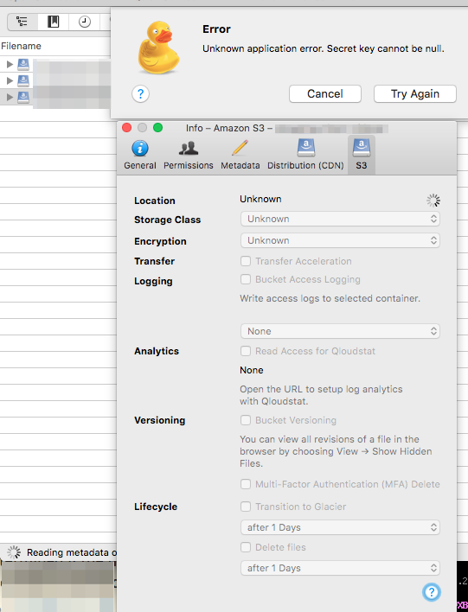Click 'Secret key cannot be null' message

385,48
